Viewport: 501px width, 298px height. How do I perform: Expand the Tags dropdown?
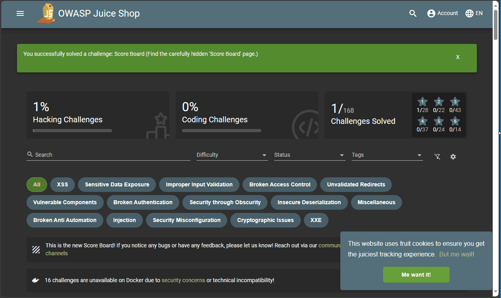tap(387, 155)
